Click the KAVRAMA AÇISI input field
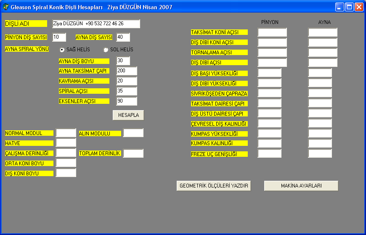 [127, 81]
